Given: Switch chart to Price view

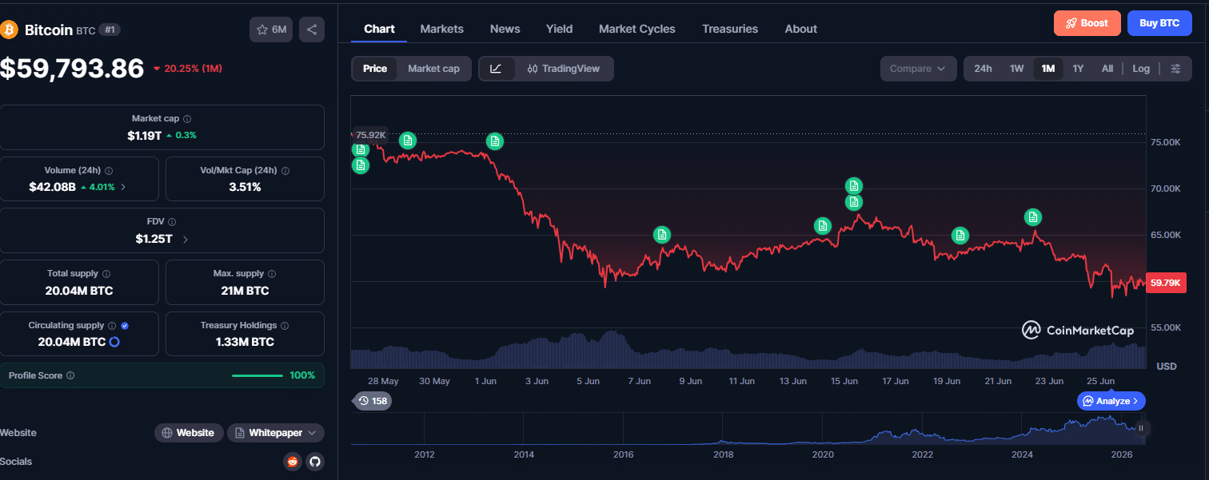Looking at the screenshot, I should pos(375,69).
